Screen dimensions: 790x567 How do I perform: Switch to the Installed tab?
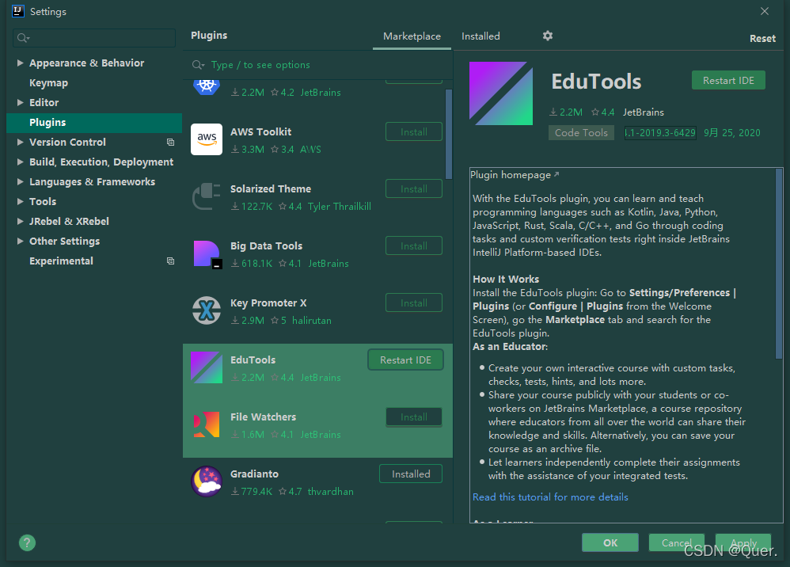(480, 36)
